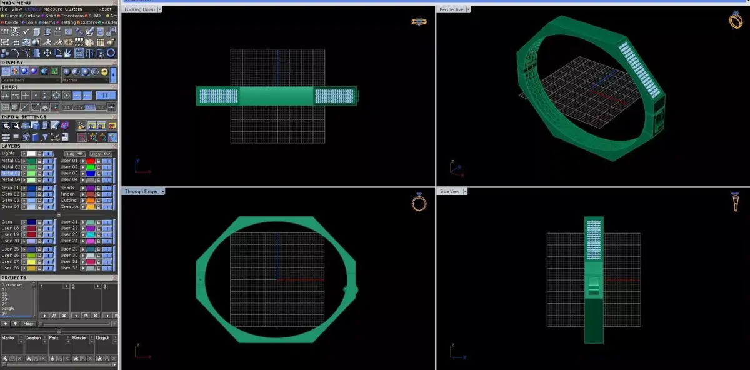Open the Cutters menu category
The width and height of the screenshot is (750, 370).
click(87, 22)
